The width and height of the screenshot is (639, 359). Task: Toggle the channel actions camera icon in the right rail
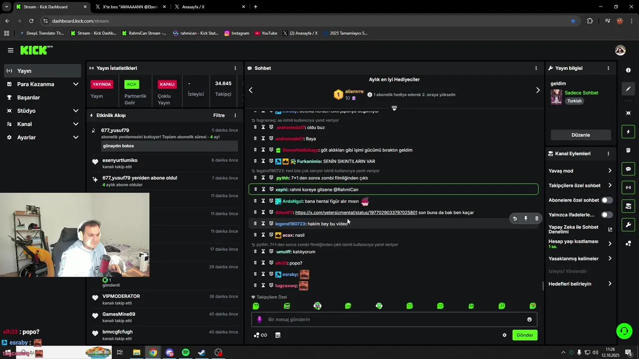pyautogui.click(x=628, y=206)
